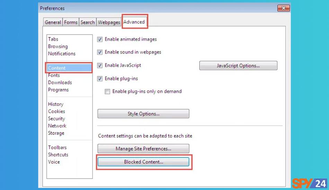Click the Advanced tab
This screenshot has height=190, width=329.
tap(134, 22)
